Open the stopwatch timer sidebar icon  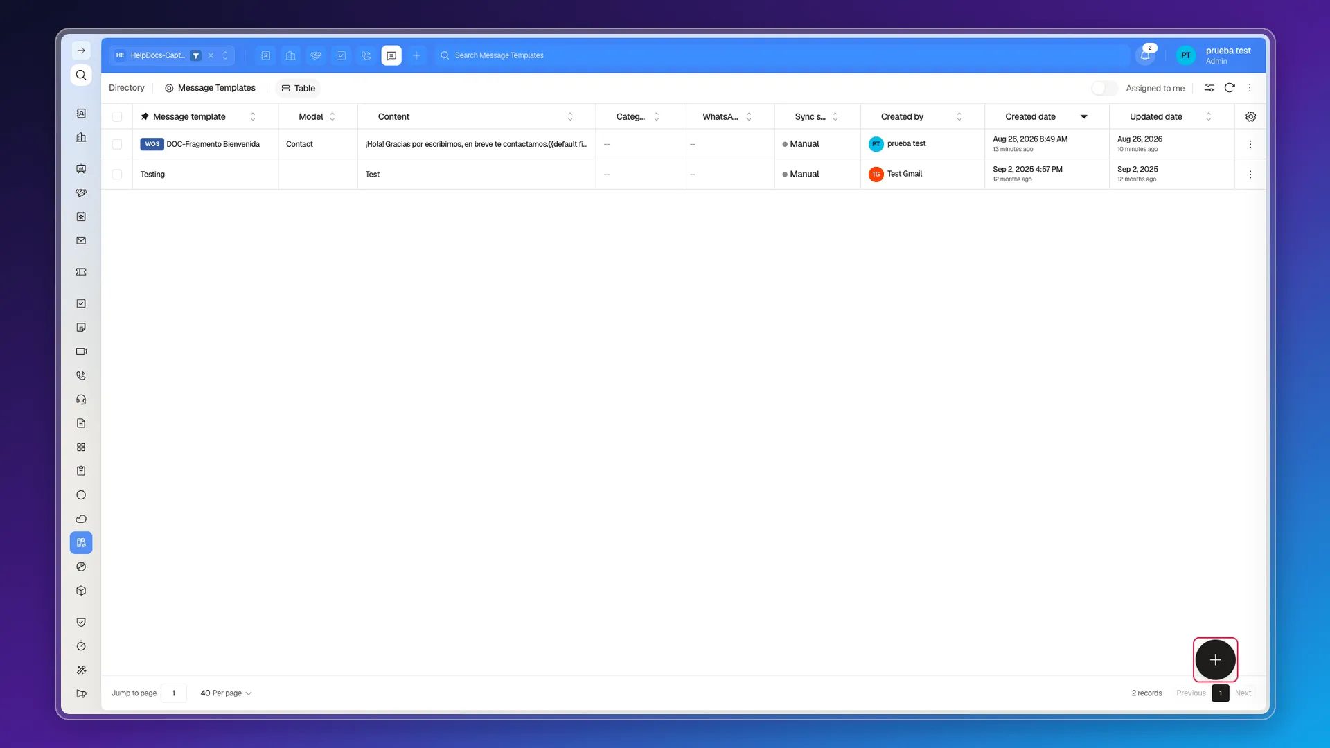81,646
